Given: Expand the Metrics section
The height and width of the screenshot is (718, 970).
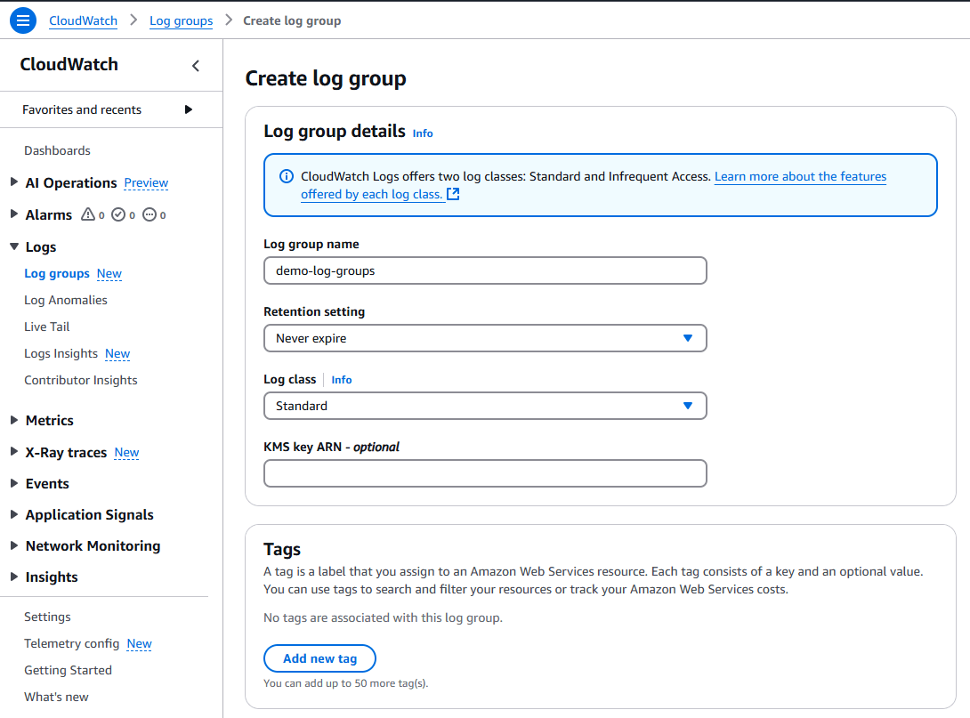Looking at the screenshot, I should tap(14, 420).
